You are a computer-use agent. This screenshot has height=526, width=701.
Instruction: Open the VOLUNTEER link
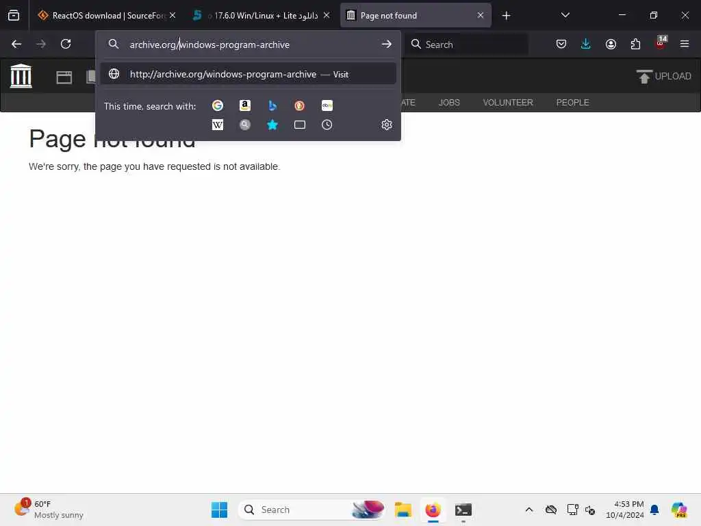[508, 103]
